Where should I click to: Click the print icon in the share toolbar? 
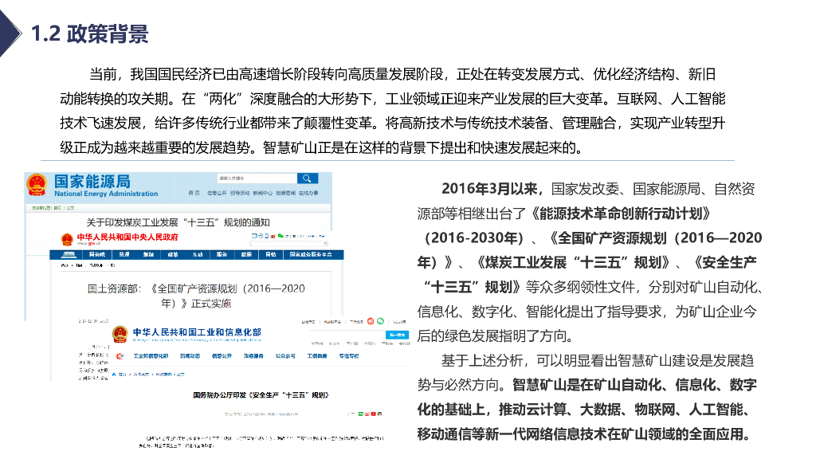click(x=261, y=236)
